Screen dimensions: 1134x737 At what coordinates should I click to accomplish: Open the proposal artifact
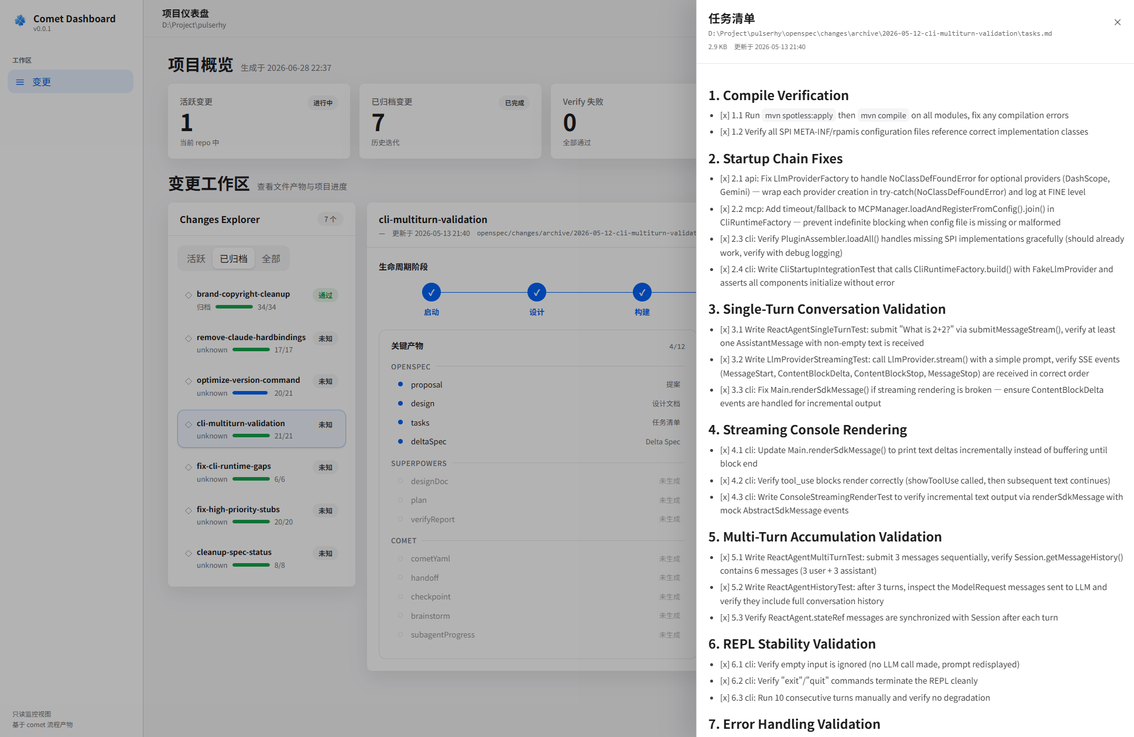(537, 385)
